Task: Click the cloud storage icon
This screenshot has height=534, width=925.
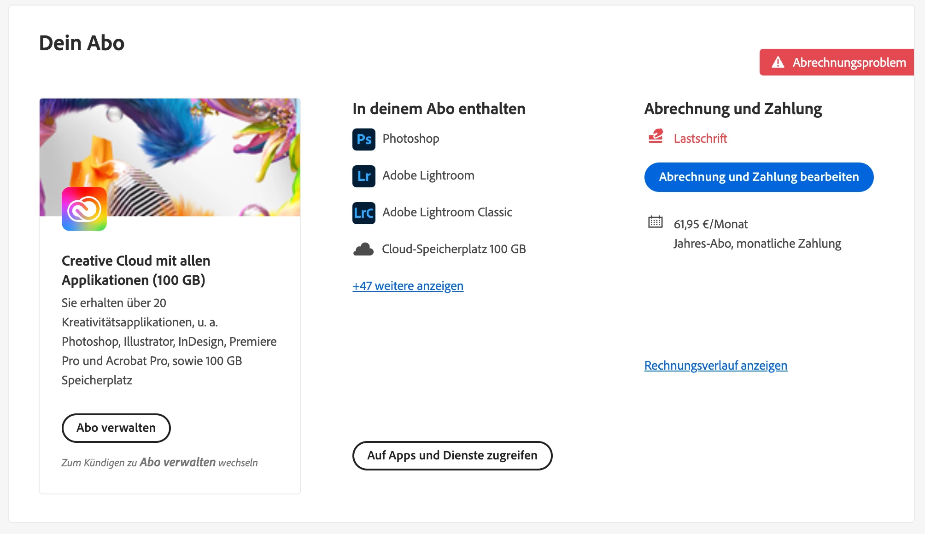Action: [x=363, y=250]
